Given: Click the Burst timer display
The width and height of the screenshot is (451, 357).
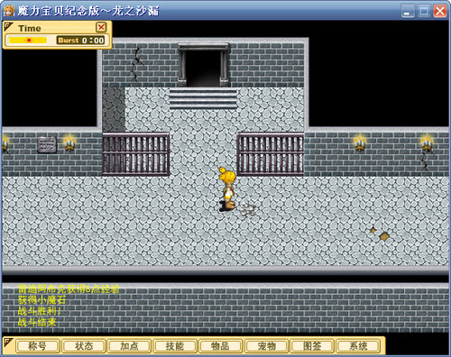Looking at the screenshot, I should [x=81, y=41].
